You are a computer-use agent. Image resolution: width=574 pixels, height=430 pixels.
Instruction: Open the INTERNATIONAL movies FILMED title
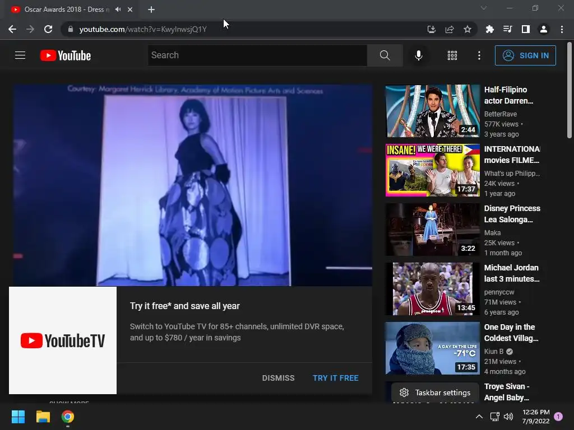pos(512,155)
